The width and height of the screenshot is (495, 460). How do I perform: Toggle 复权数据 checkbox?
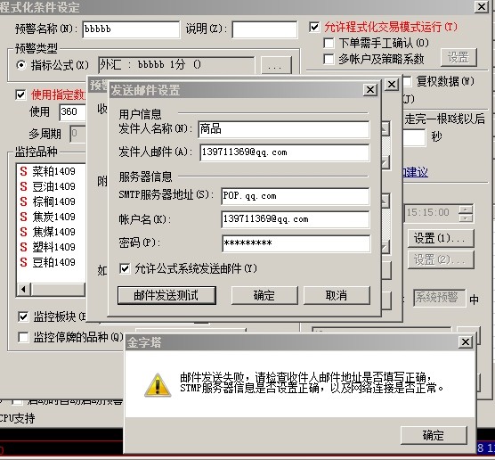click(x=407, y=81)
